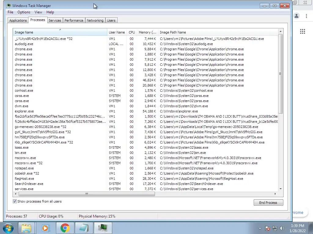
Task: Open the Windows Start menu orb
Action: point(8,228)
